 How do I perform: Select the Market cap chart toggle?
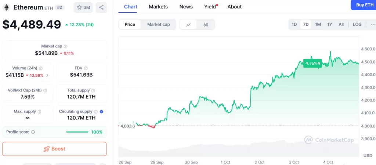[x=159, y=25]
